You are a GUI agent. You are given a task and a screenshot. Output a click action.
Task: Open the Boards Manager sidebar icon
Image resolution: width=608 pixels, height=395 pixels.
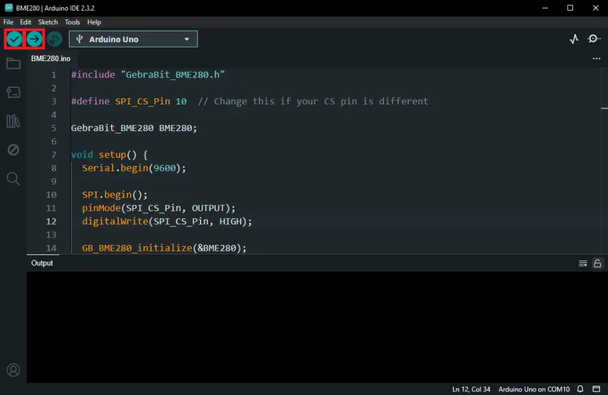pos(13,92)
